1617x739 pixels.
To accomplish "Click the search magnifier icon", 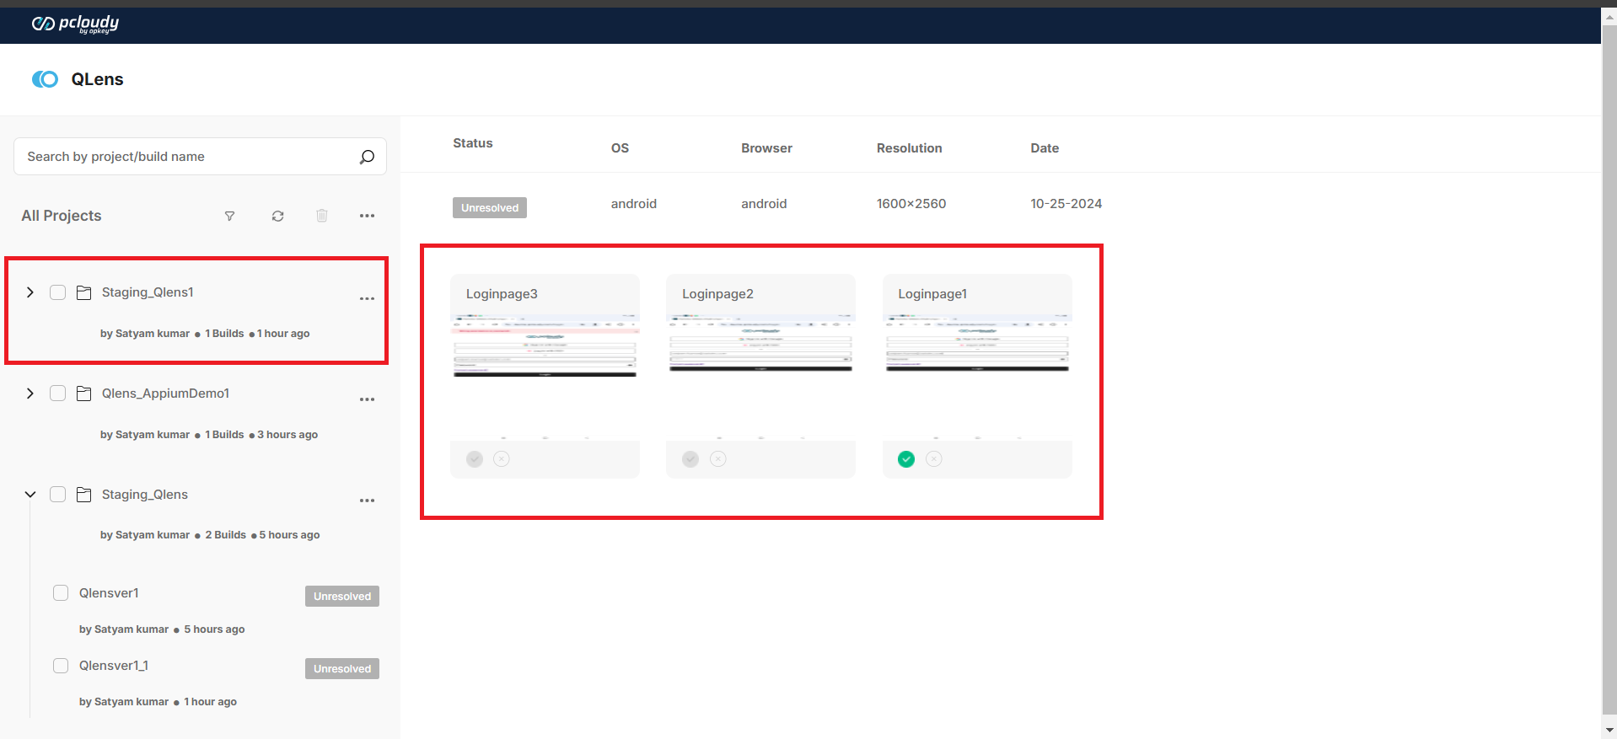I will 367,157.
